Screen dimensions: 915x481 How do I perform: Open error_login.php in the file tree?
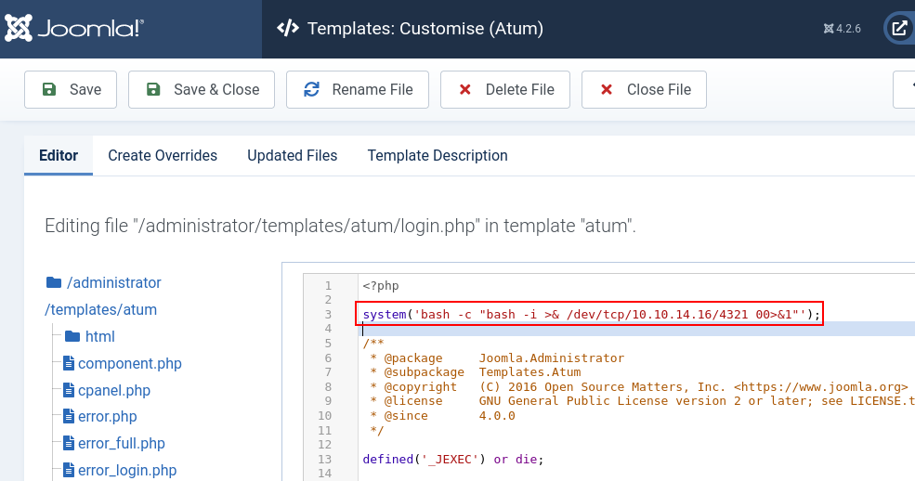point(127,470)
